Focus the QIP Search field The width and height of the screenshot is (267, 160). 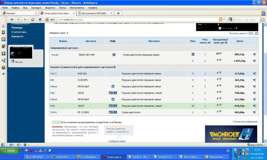(247, 20)
